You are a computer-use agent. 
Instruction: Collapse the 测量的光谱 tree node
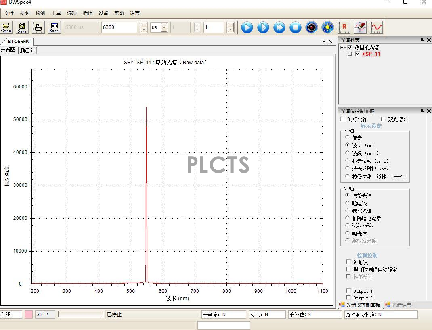click(342, 47)
